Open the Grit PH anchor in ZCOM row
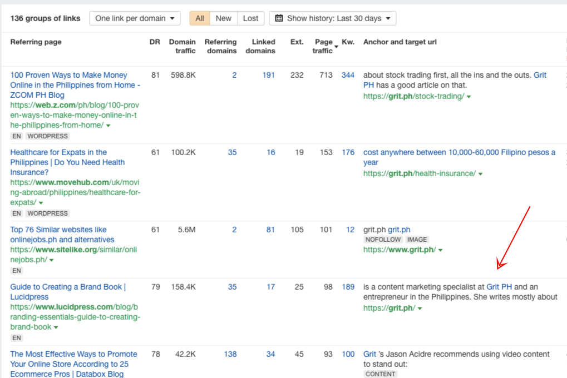This screenshot has height=378, width=567. 455,80
